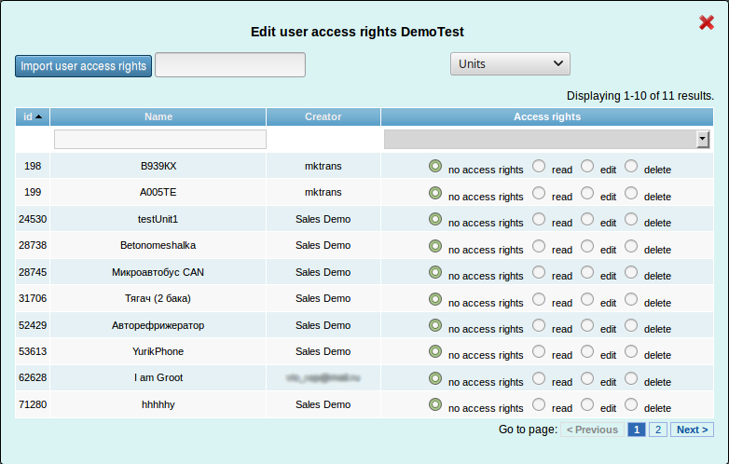Select edit access for A005TE
Viewport: 729px width, 464px height.
pyautogui.click(x=587, y=193)
